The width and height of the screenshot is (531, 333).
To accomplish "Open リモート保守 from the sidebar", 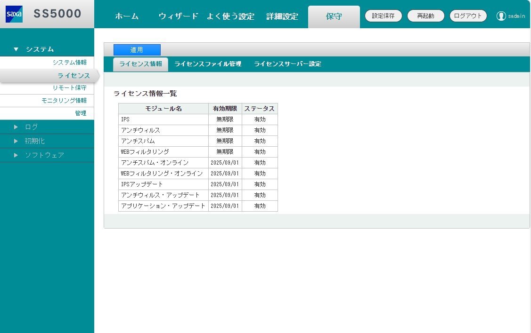I will (x=70, y=87).
